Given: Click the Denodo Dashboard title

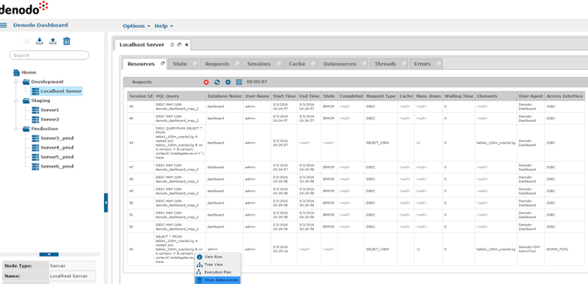Looking at the screenshot, I should coord(41,25).
